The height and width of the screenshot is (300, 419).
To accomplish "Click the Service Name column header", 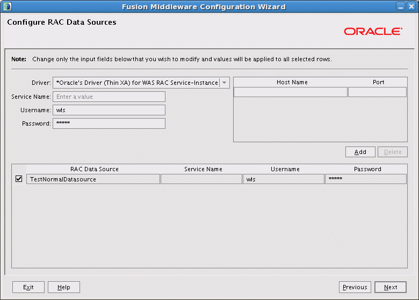I will point(203,169).
